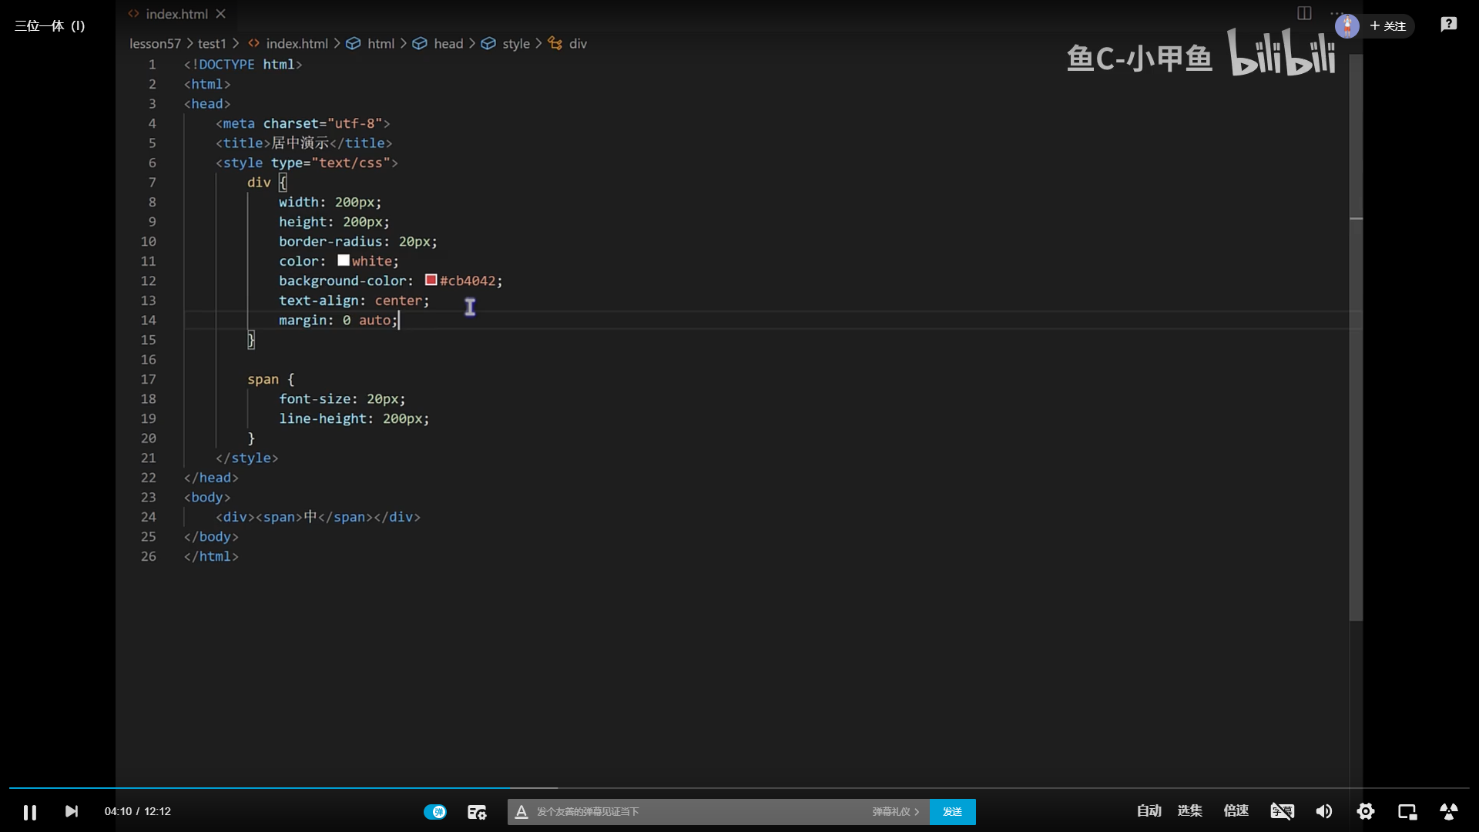Enable picture-in-picture mode

coord(1407,811)
